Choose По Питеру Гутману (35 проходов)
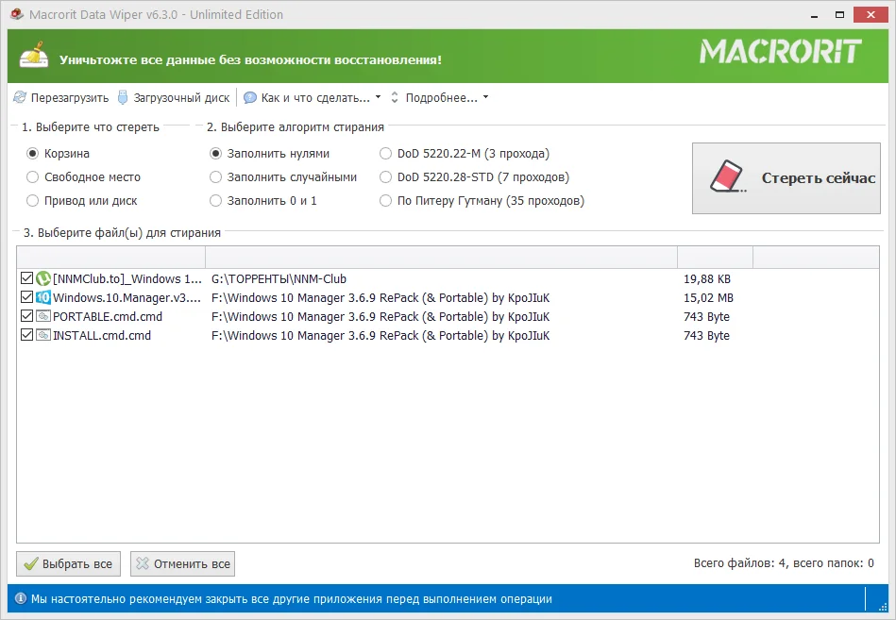The image size is (896, 620). coord(386,200)
